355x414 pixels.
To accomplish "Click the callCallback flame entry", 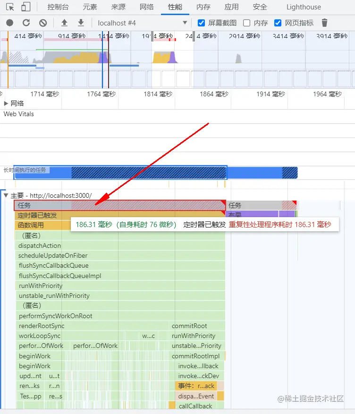I will [200, 406].
